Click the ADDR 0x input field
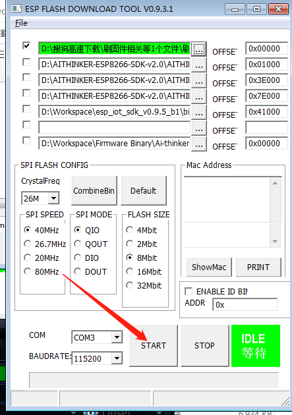This screenshot has height=415, width=292. coord(245,304)
